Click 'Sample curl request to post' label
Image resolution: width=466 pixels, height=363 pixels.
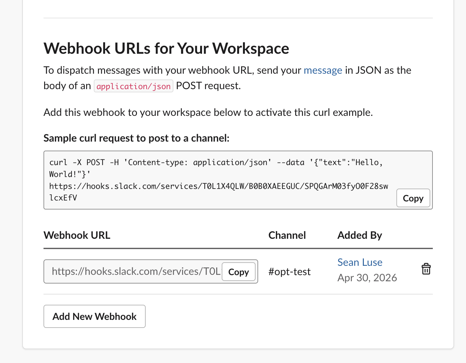click(137, 138)
